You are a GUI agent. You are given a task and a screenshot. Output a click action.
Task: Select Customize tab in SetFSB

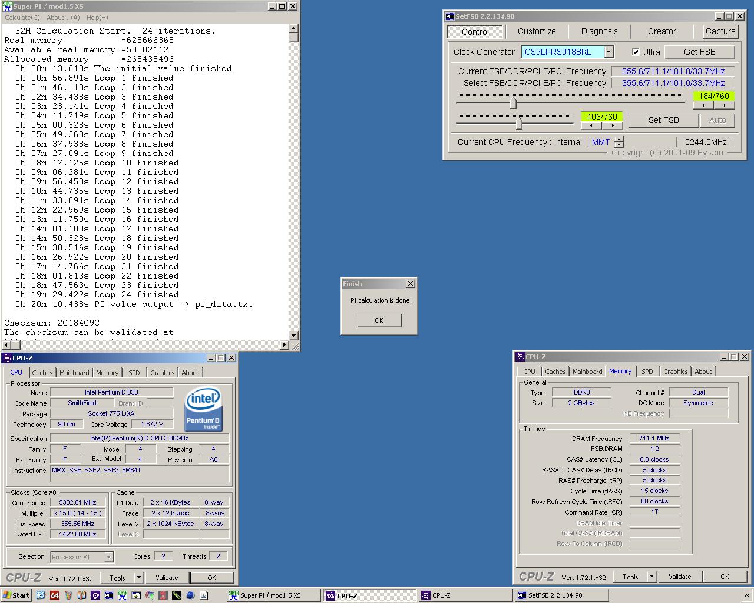click(x=537, y=31)
